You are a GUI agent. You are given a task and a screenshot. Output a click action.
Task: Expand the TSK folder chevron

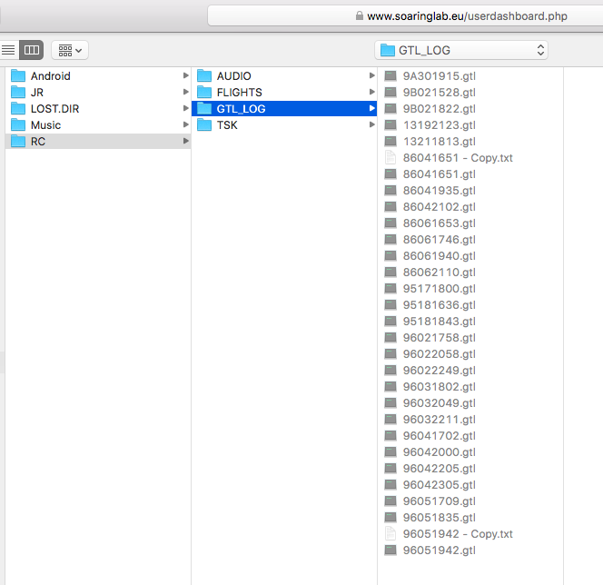pyautogui.click(x=371, y=125)
